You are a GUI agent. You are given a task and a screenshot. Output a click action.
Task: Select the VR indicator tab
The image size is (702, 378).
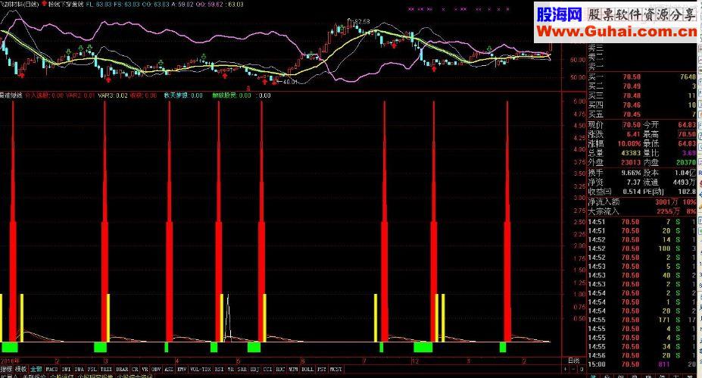point(145,370)
